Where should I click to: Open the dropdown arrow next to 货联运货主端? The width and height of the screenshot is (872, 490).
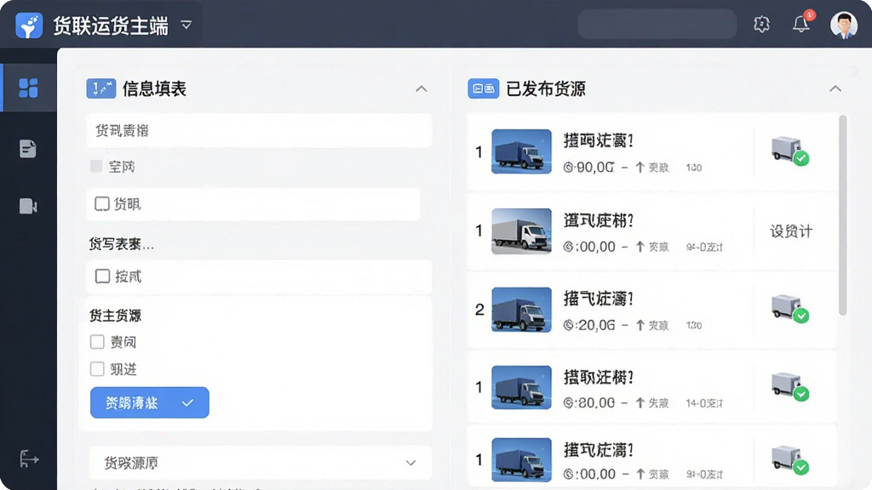click(186, 25)
